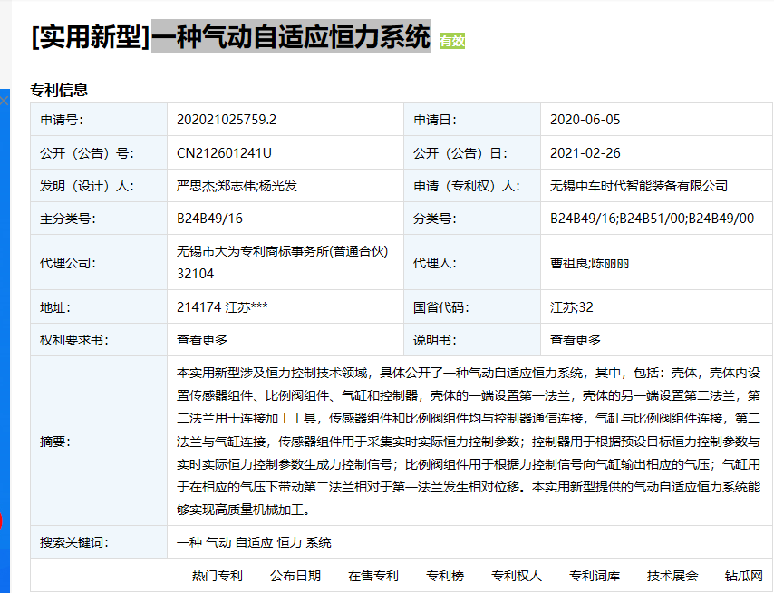Screen dimensions: 774x593
Task: Open the 钻瓜网 link
Action: 743,576
